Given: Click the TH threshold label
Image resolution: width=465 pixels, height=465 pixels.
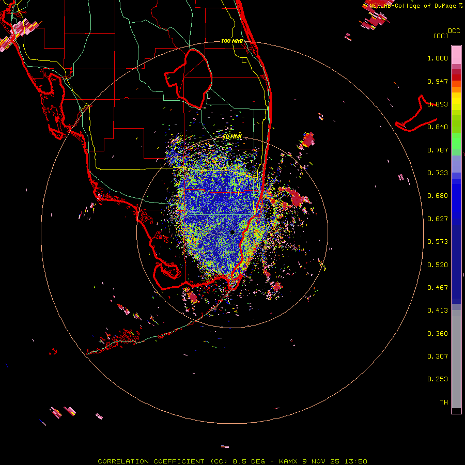Looking at the screenshot, I should (x=444, y=402).
